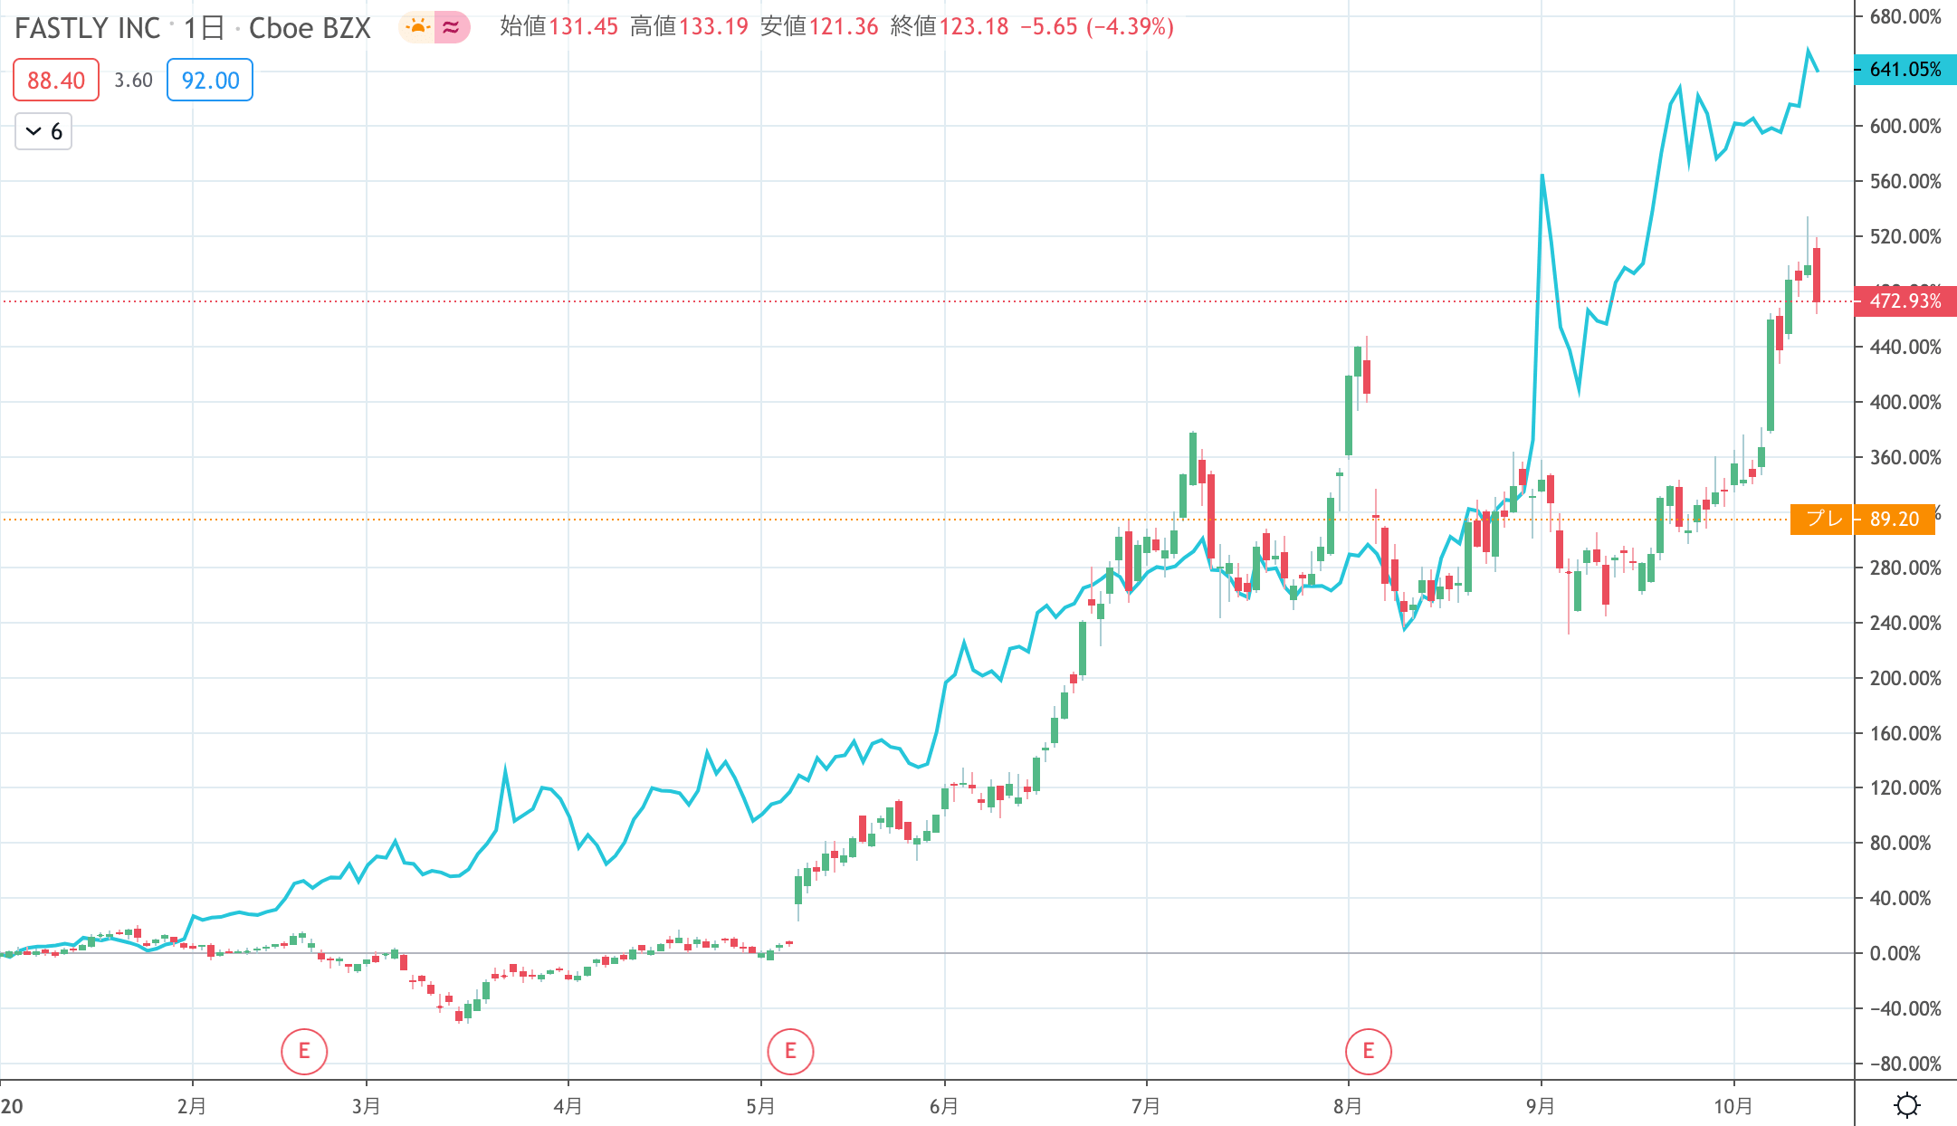Click the FASTLY INC symbol title
This screenshot has width=1957, height=1126.
click(x=88, y=28)
